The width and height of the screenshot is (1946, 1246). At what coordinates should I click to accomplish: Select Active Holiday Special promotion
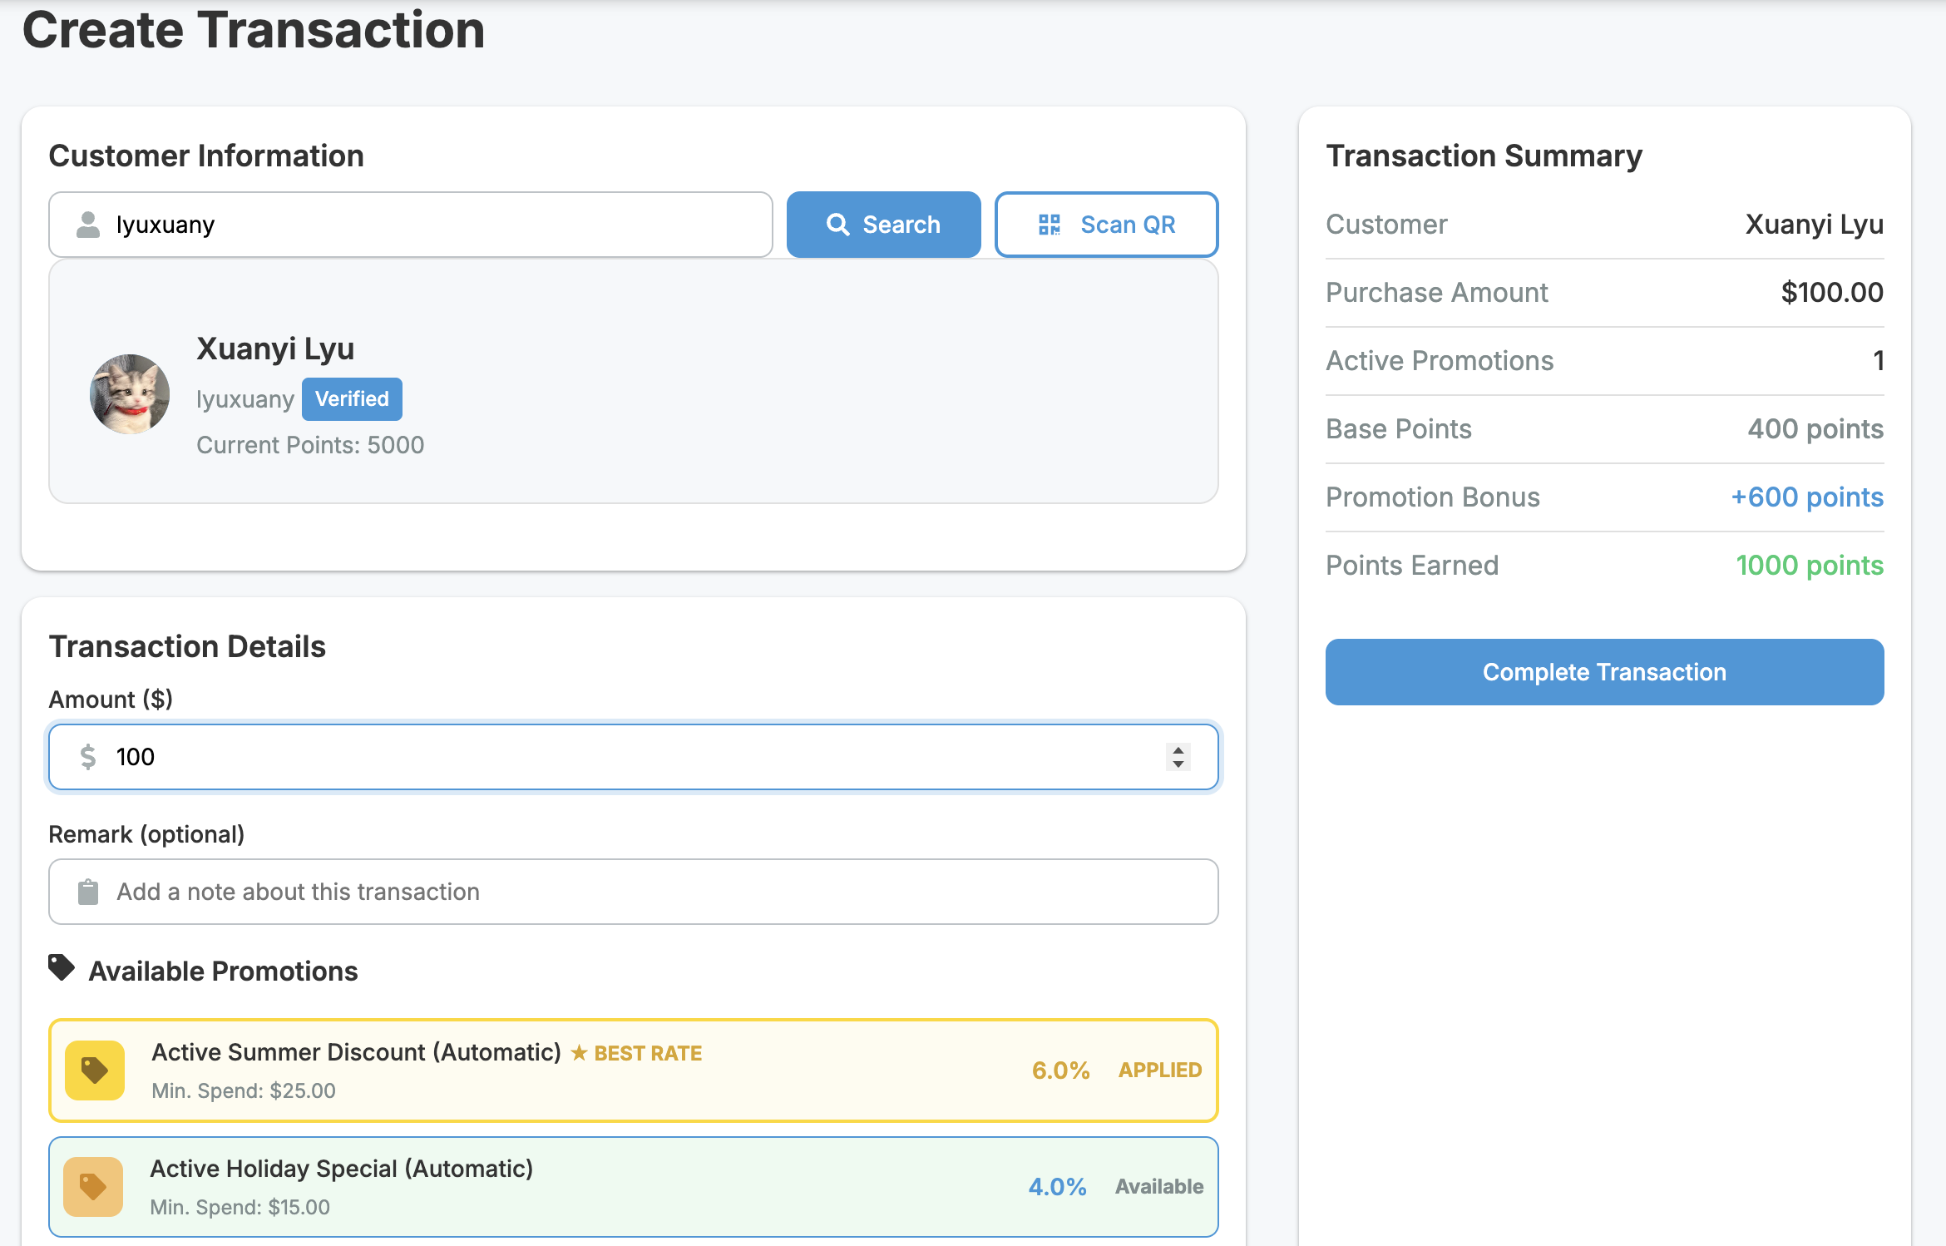[x=634, y=1187]
